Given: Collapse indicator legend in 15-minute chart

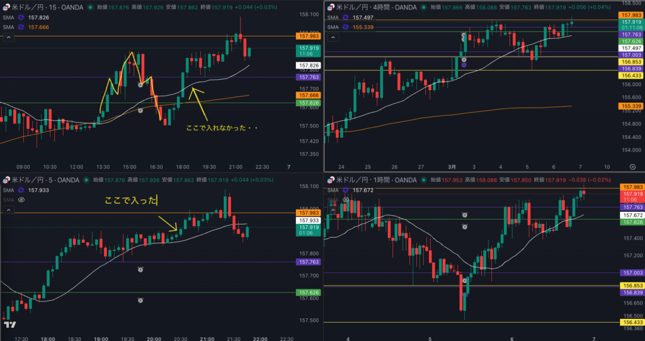Looking at the screenshot, I should pyautogui.click(x=9, y=37).
